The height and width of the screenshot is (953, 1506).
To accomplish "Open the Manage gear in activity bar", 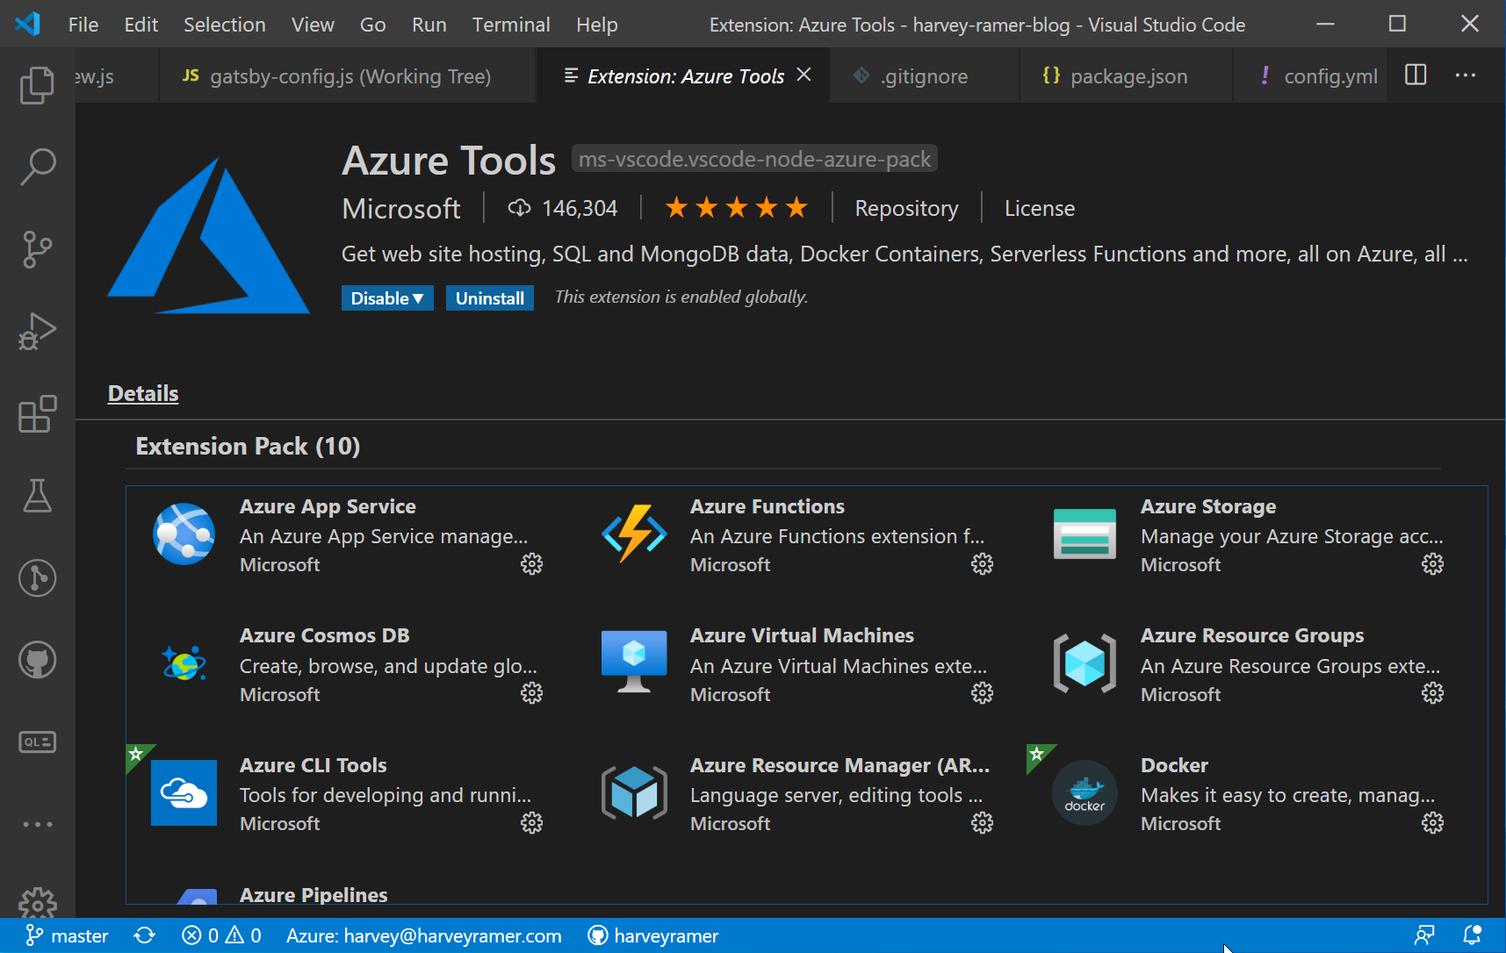I will point(37,902).
